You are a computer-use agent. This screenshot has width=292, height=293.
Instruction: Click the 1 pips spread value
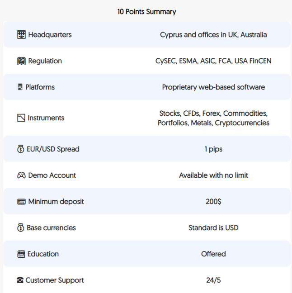213,149
